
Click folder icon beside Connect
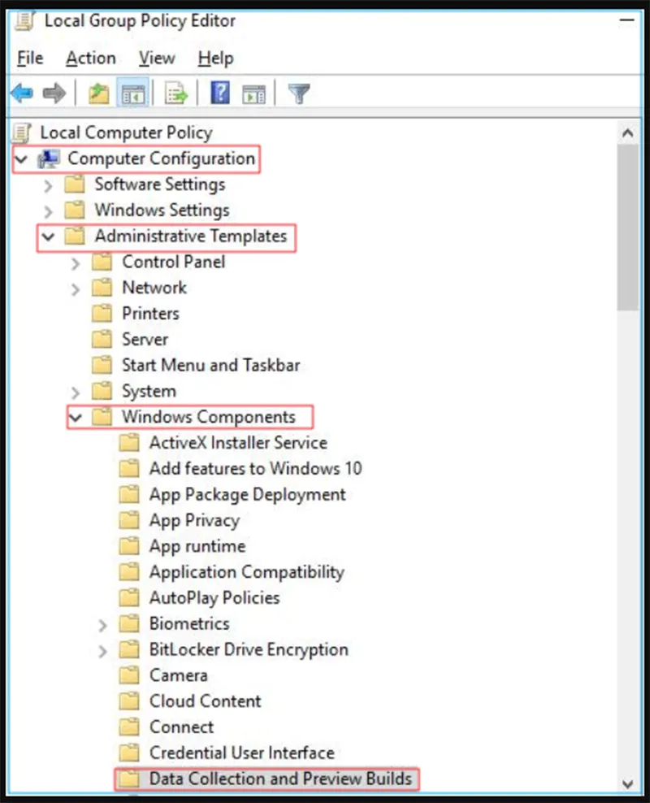click(x=129, y=727)
